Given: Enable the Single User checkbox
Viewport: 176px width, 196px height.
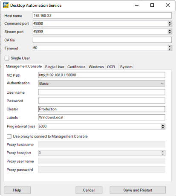Looking at the screenshot, I should 7,58.
